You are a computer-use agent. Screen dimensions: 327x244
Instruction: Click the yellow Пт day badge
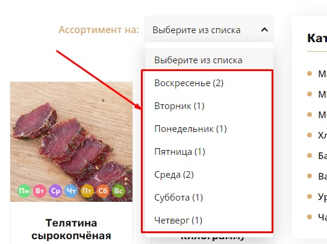[87, 191]
